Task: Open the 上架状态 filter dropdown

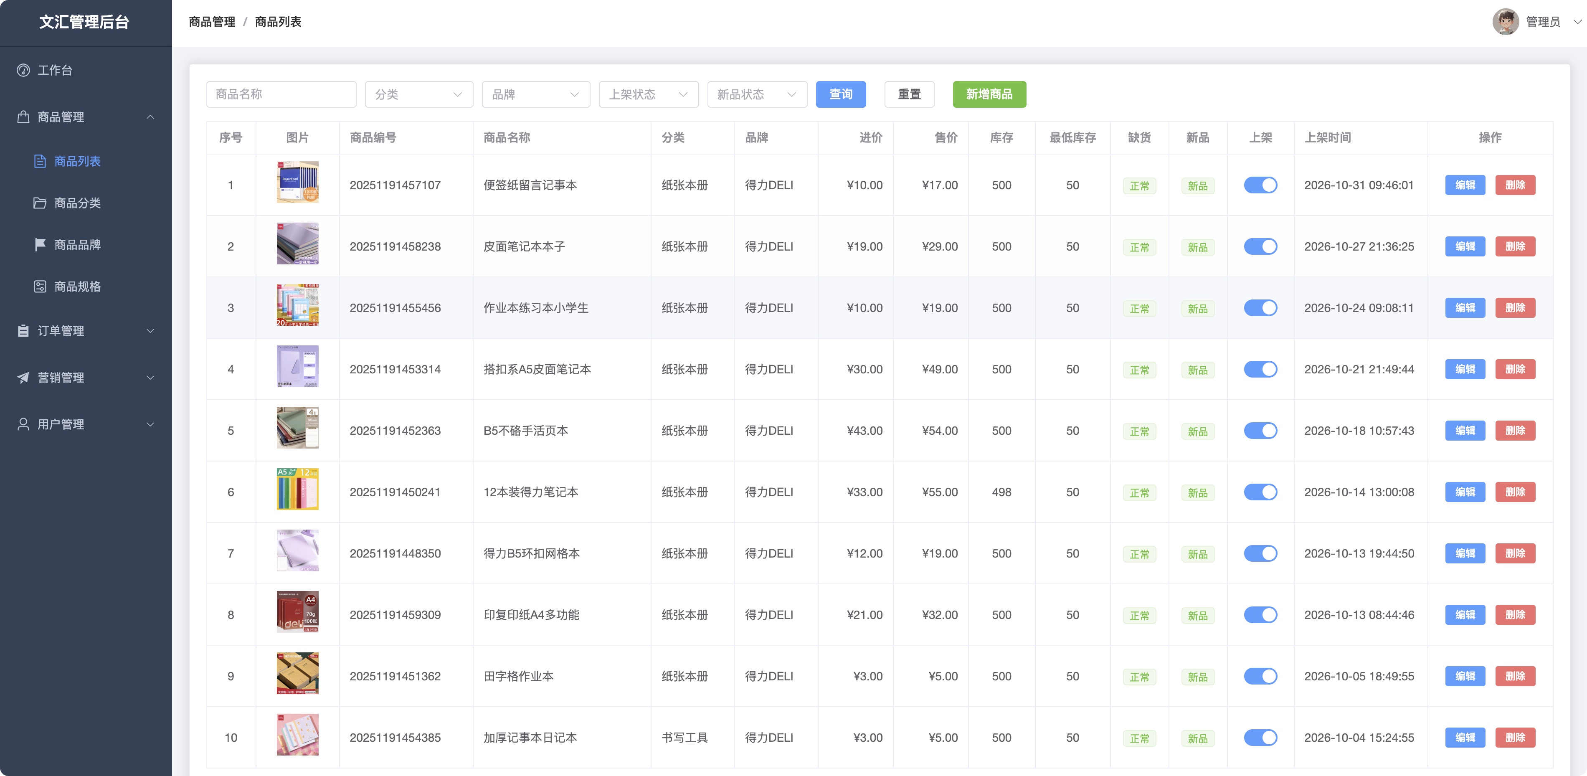Action: 649,94
